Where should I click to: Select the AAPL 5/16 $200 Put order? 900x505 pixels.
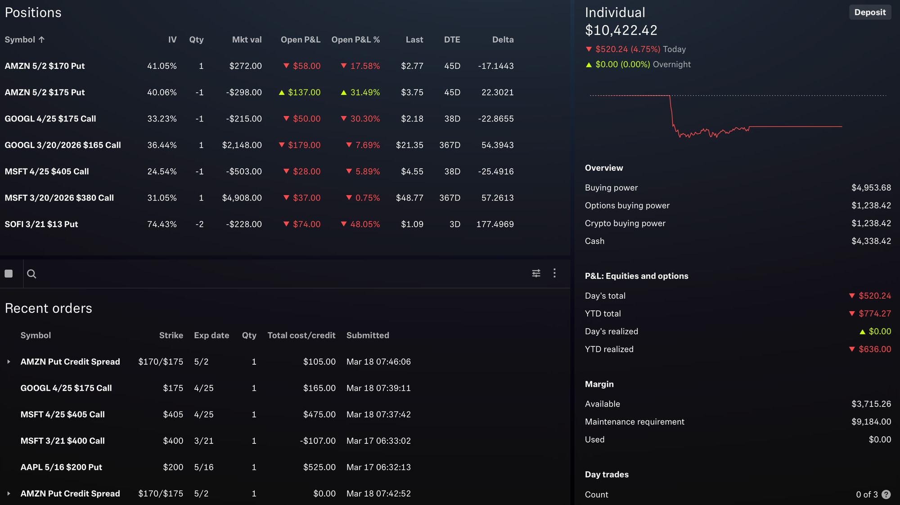point(216,467)
